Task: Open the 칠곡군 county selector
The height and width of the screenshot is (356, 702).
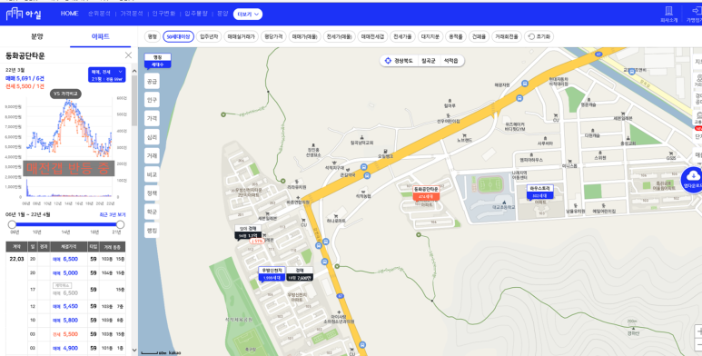Action: (x=428, y=61)
